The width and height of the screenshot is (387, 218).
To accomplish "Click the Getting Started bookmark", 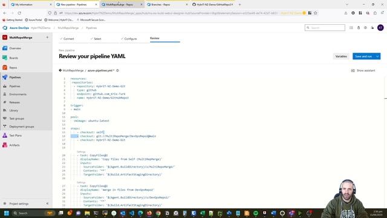I will click(12, 20).
